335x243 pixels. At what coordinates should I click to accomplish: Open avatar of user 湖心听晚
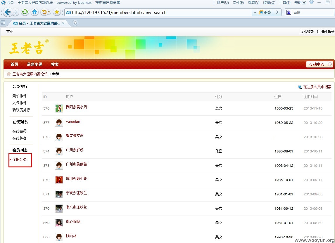point(59,223)
